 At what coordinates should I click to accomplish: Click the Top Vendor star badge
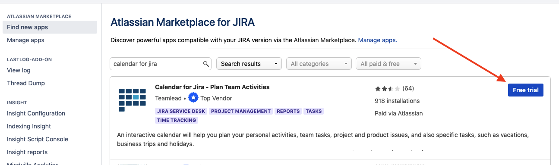coord(193,98)
